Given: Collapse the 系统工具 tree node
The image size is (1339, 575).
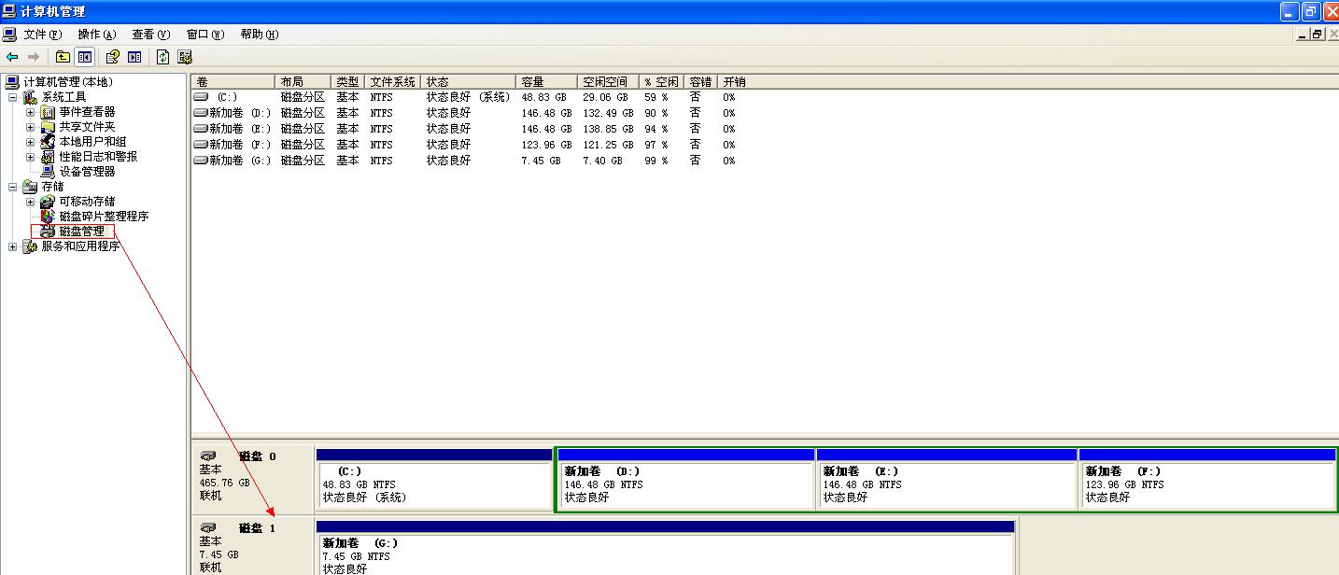Looking at the screenshot, I should click(12, 97).
